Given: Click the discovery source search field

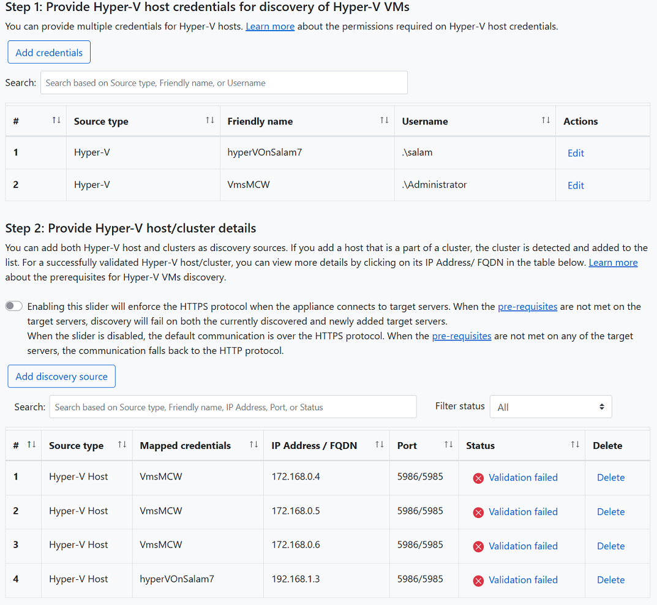Looking at the screenshot, I should coord(233,407).
